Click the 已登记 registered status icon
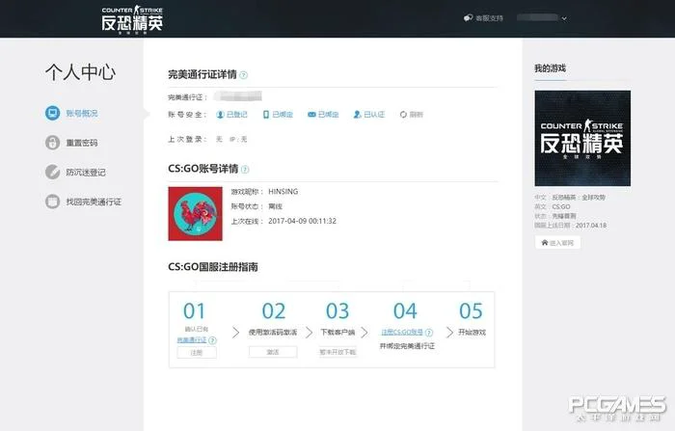 pos(220,115)
